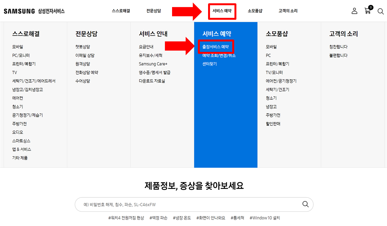Select 에어컨/공기청정기 link
Viewport: 387px width, 226px height.
(281, 81)
